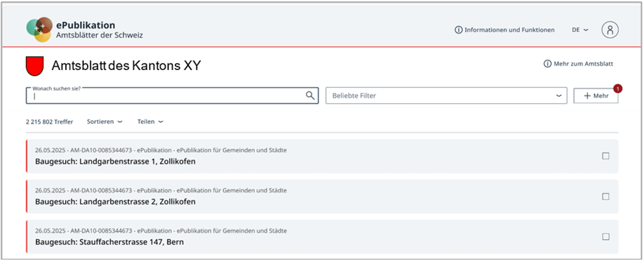This screenshot has width=643, height=261.
Task: Click the plus icon in Mehr button
Action: click(x=587, y=95)
